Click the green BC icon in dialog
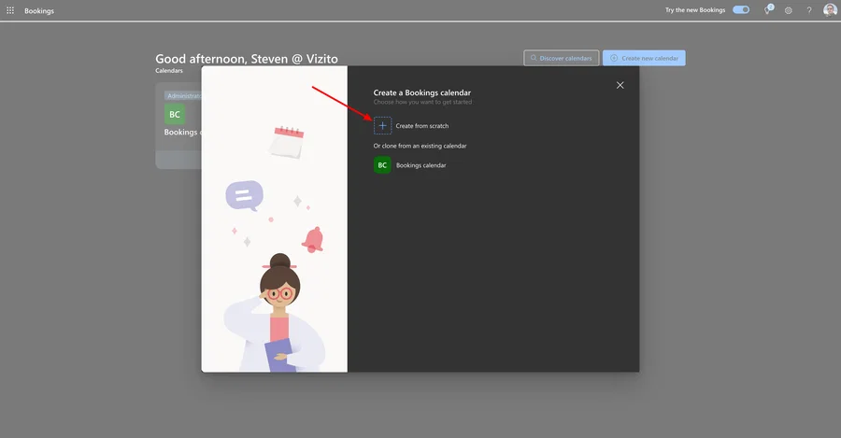 click(x=382, y=165)
